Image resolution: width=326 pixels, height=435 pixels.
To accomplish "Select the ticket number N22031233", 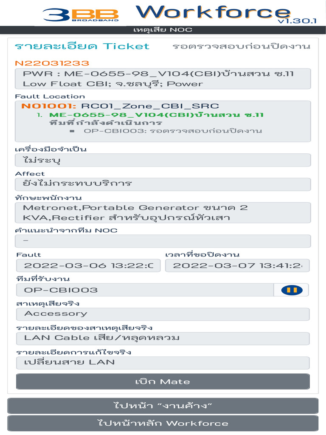I will [x=52, y=63].
